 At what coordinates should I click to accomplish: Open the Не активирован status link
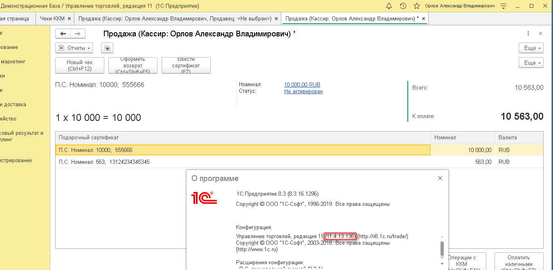click(x=303, y=91)
